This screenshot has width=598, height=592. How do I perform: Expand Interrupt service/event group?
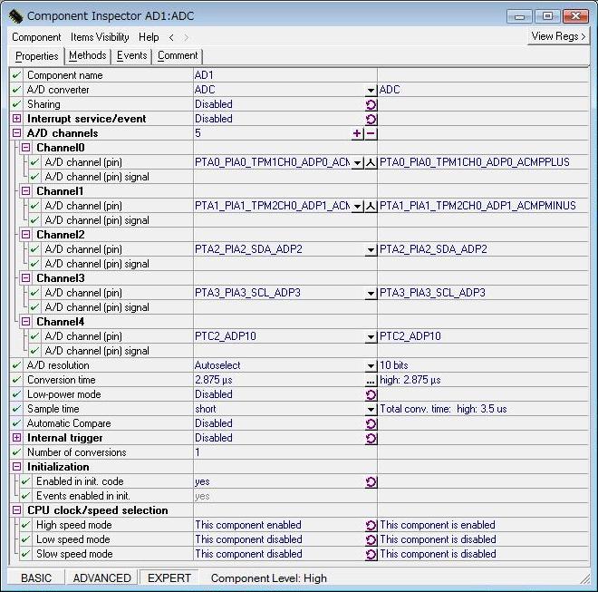click(x=17, y=119)
